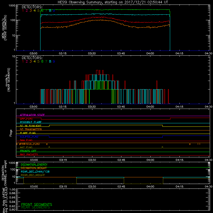The height and width of the screenshot is (213, 213).
Task: Click olive flag label below PARTICLE_FLAG
Action: pyautogui.click(x=26, y=147)
